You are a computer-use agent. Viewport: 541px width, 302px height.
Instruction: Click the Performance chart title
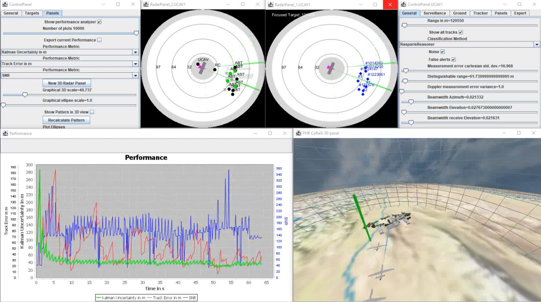click(146, 158)
